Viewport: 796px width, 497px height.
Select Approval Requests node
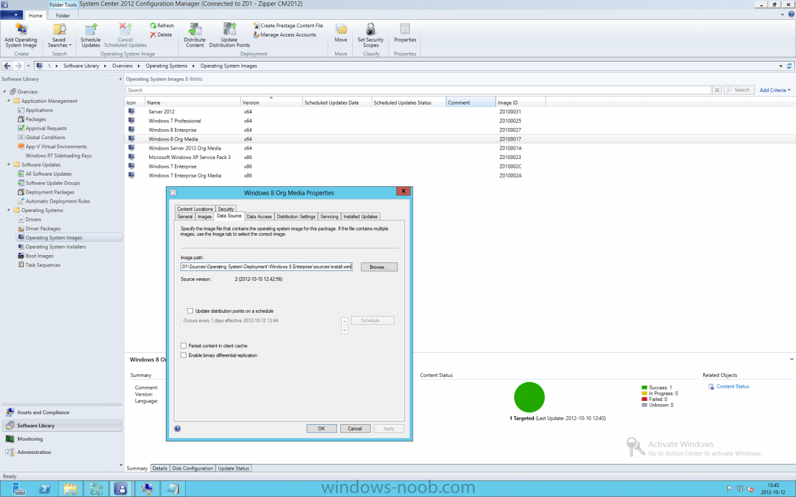click(x=42, y=129)
